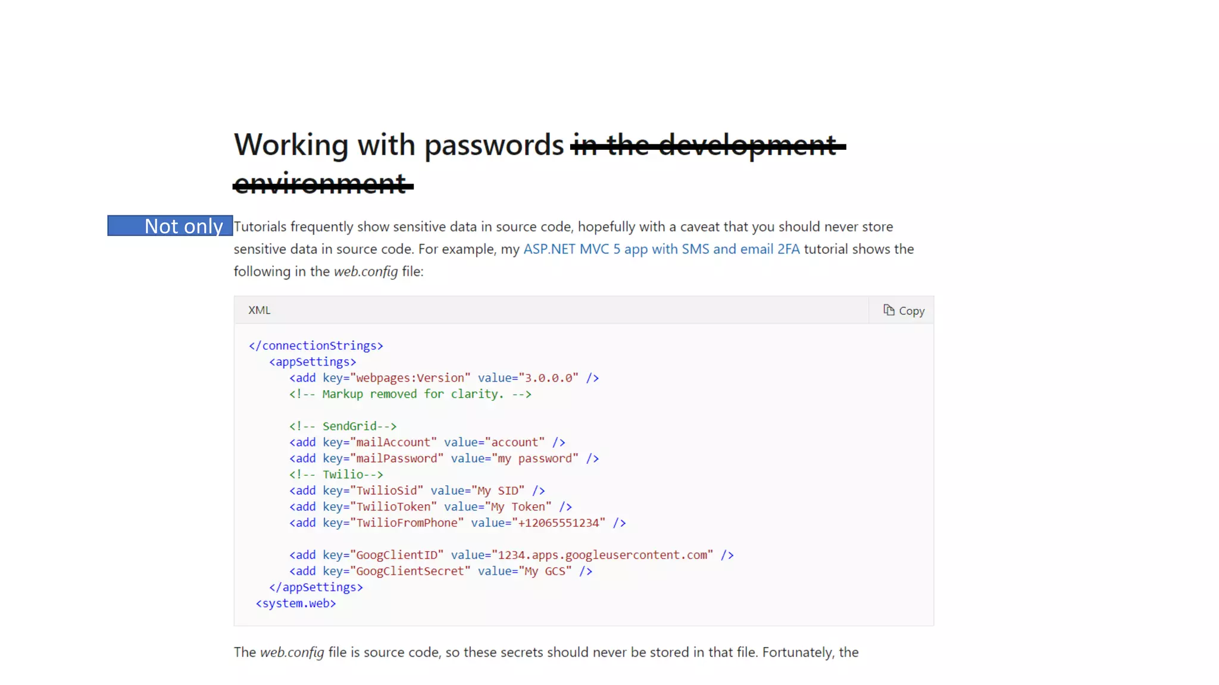
Task: Select the blue "Not only" box
Action: pos(170,226)
